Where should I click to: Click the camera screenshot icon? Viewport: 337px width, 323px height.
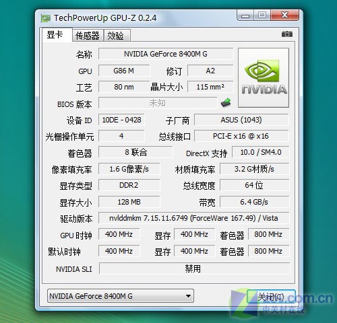coord(287,34)
